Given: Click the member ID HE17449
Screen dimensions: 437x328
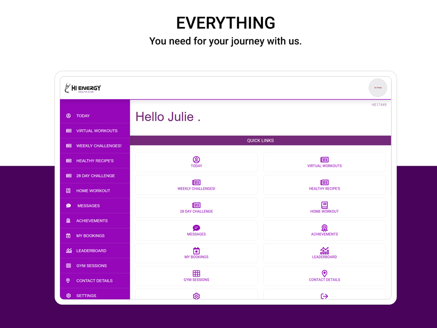Looking at the screenshot, I should [379, 105].
